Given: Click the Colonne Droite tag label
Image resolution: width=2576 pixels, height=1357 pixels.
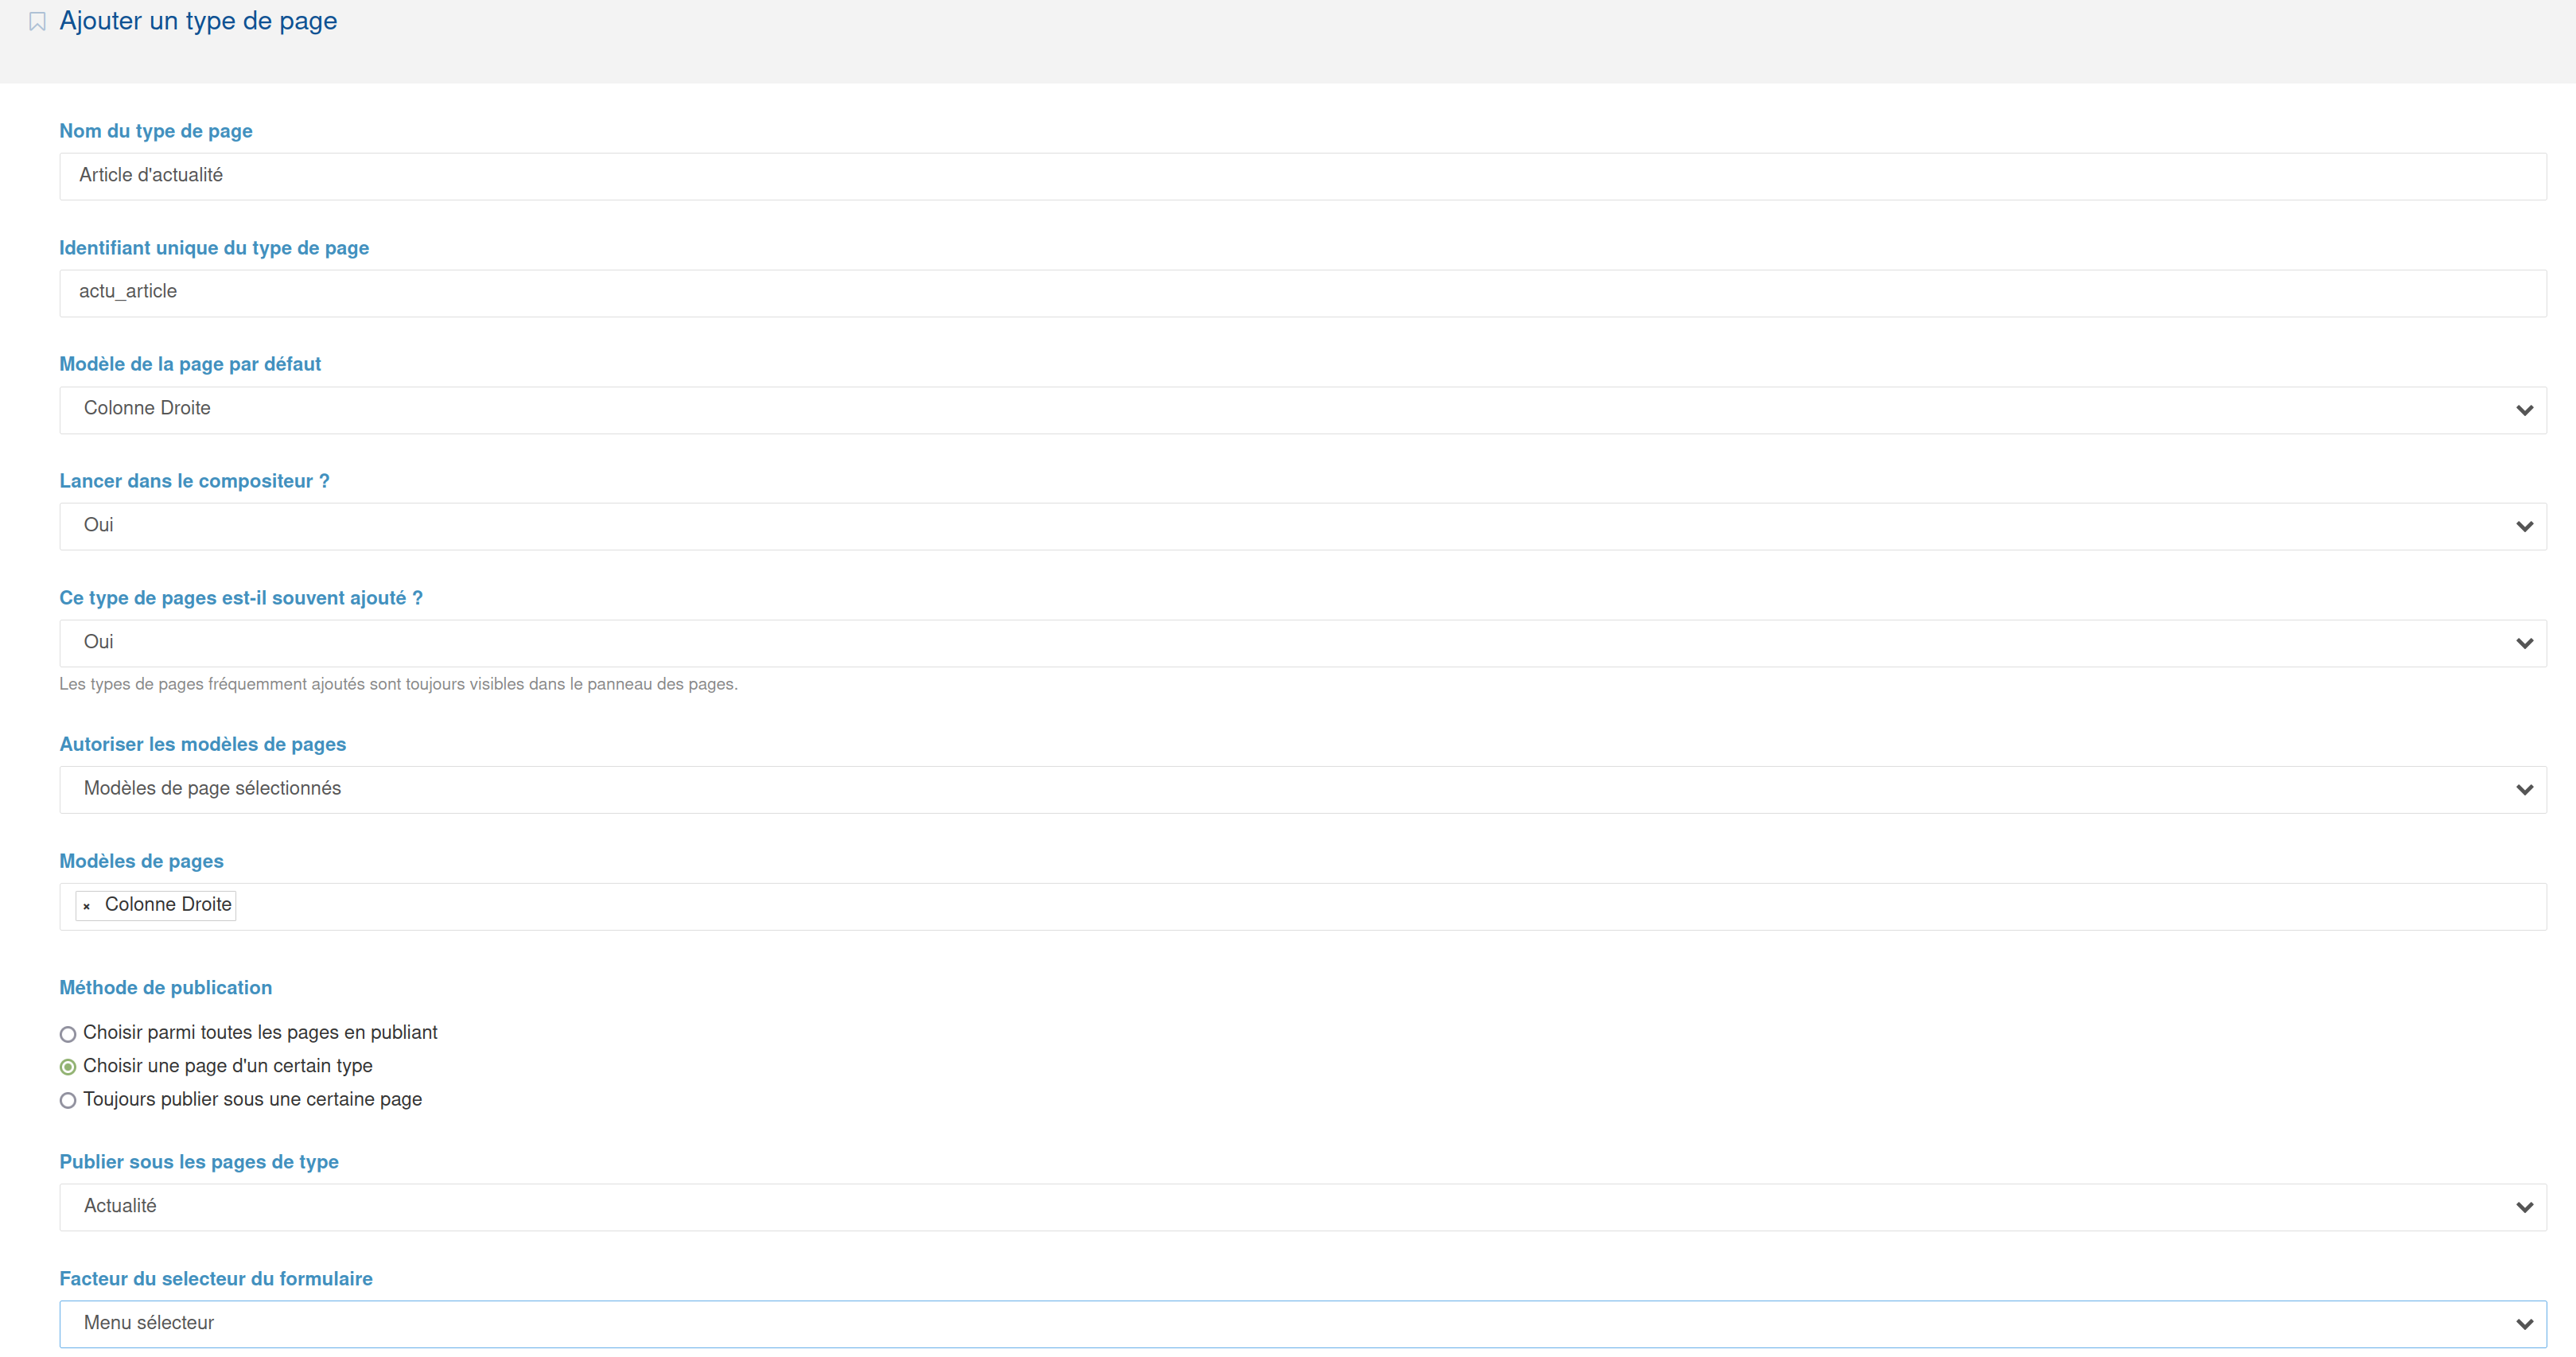Looking at the screenshot, I should click(x=168, y=905).
